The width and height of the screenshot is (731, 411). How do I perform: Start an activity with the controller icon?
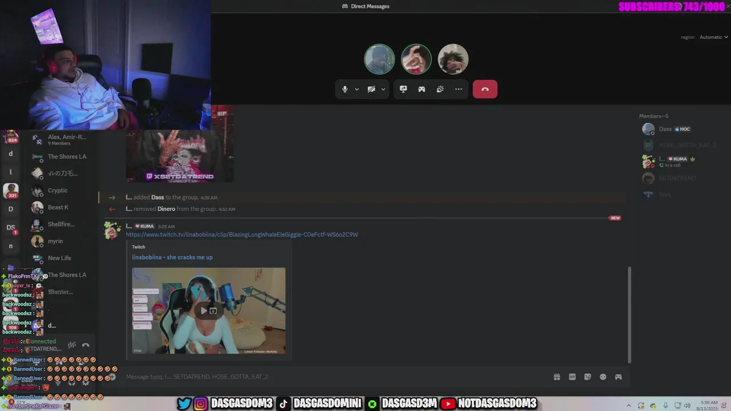[421, 89]
